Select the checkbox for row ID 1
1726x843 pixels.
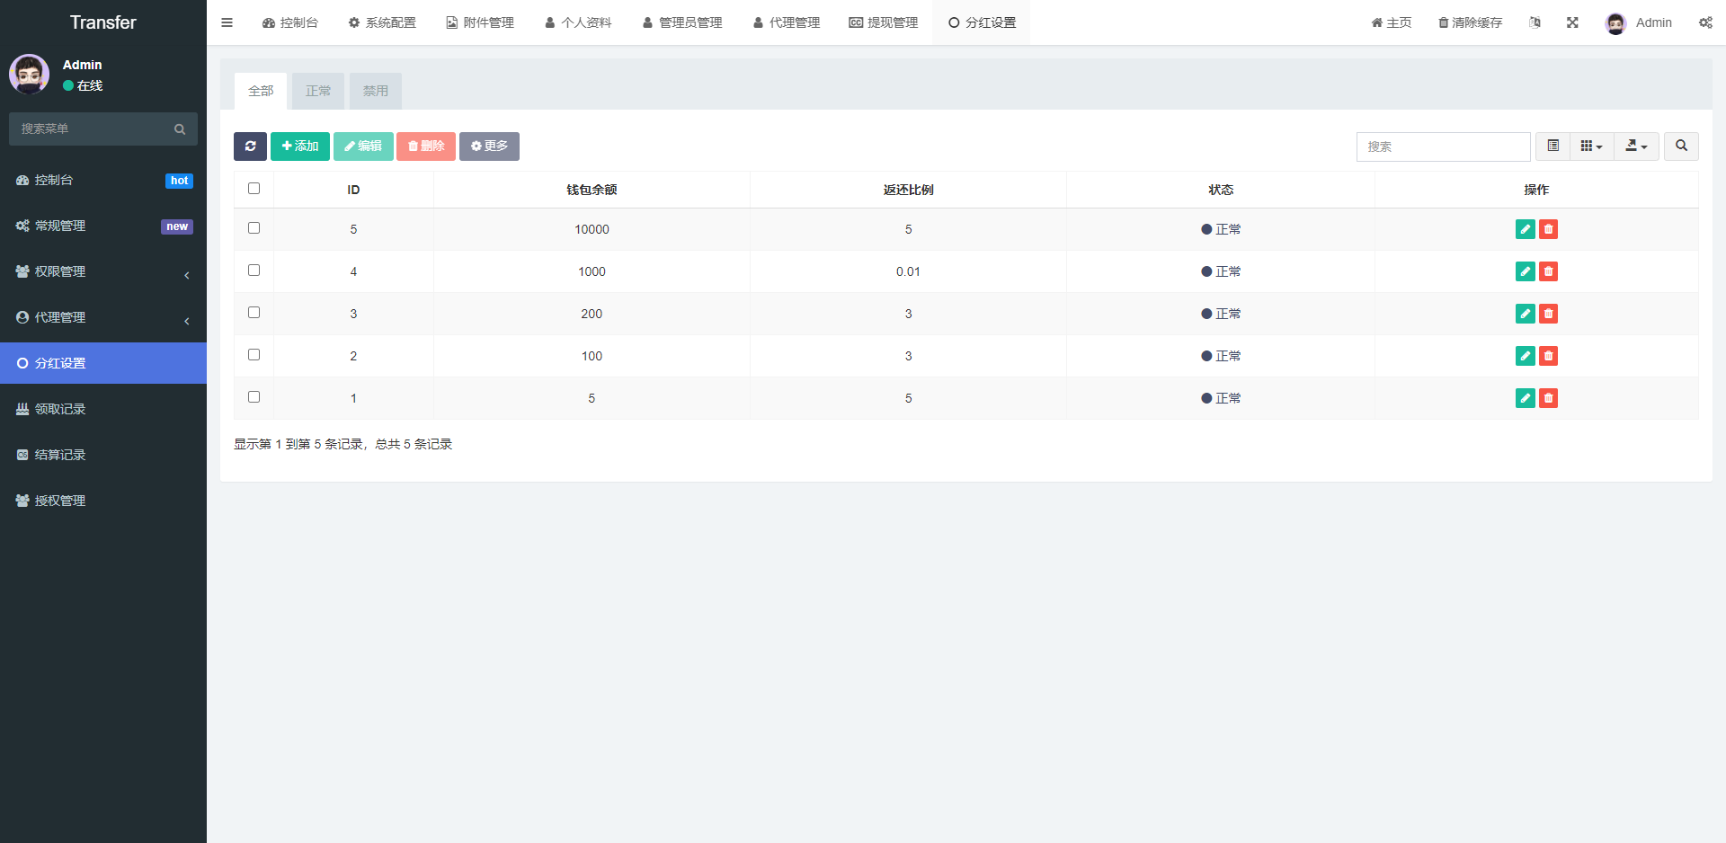point(254,397)
